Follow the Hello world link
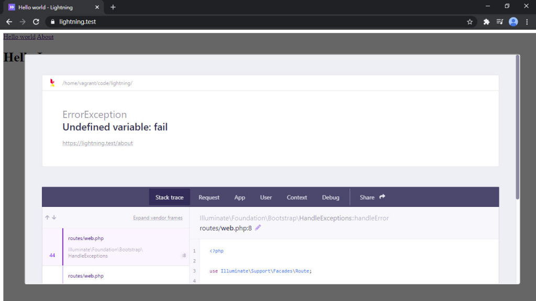The image size is (536, 301). (19, 37)
